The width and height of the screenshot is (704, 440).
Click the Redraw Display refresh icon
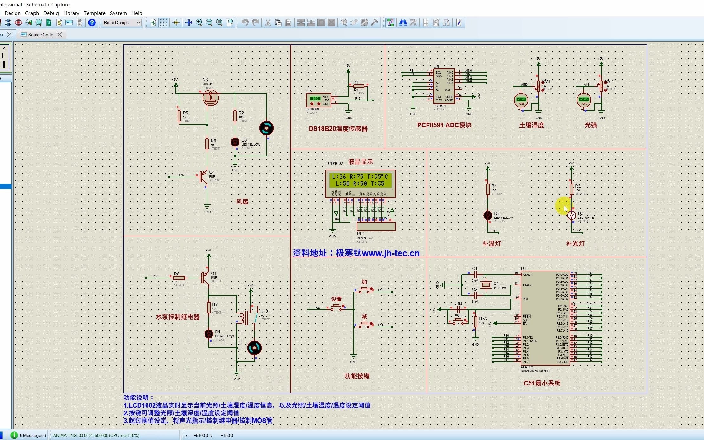[x=153, y=23]
